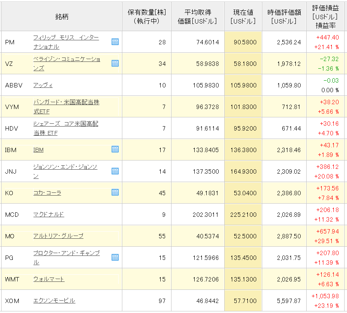Select the XOM ticker symbol
347x313 pixels.
point(12,301)
